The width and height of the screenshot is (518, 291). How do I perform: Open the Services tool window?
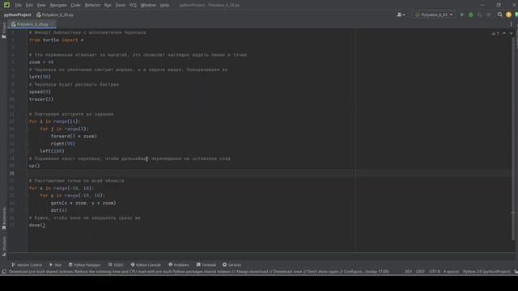click(x=231, y=264)
